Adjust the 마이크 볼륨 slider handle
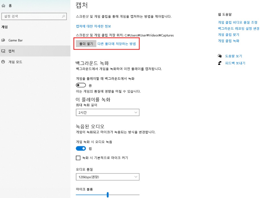The image size is (263, 198). coord(107,195)
